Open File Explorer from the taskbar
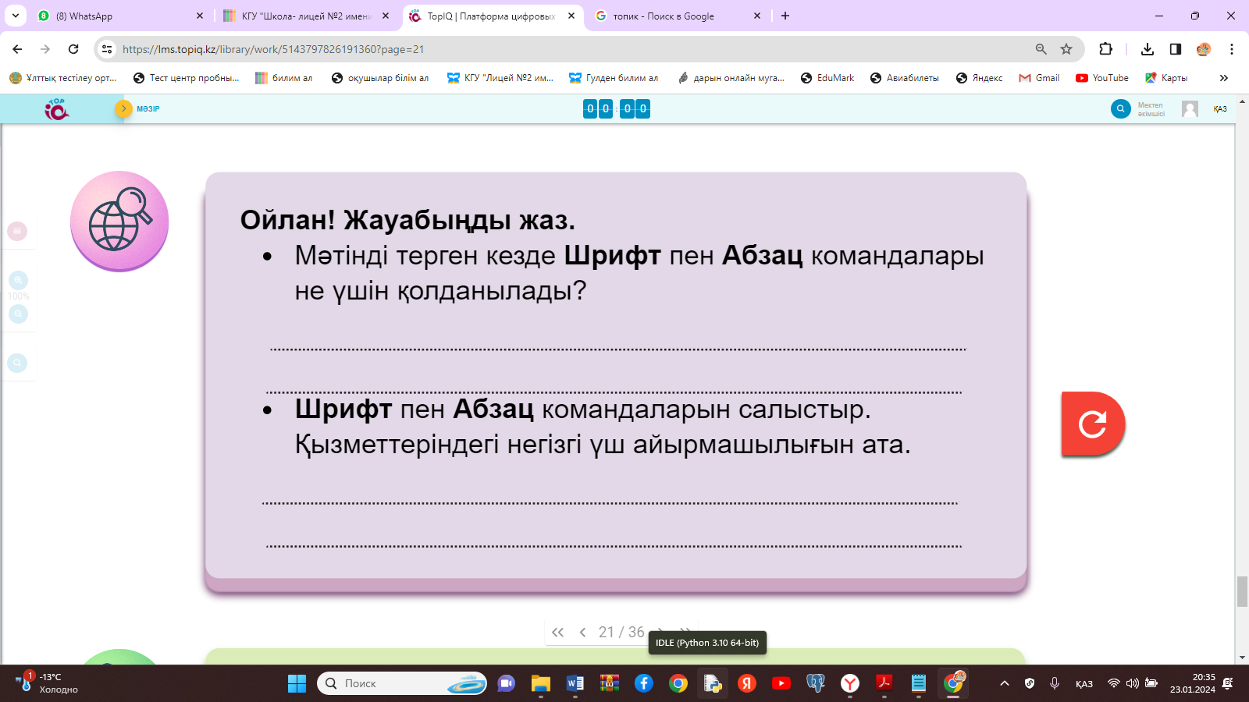 [x=541, y=683]
